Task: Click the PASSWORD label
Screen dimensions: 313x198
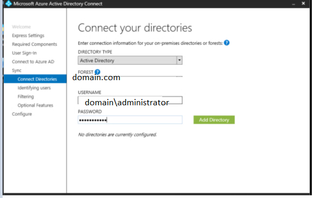Action: click(x=90, y=112)
